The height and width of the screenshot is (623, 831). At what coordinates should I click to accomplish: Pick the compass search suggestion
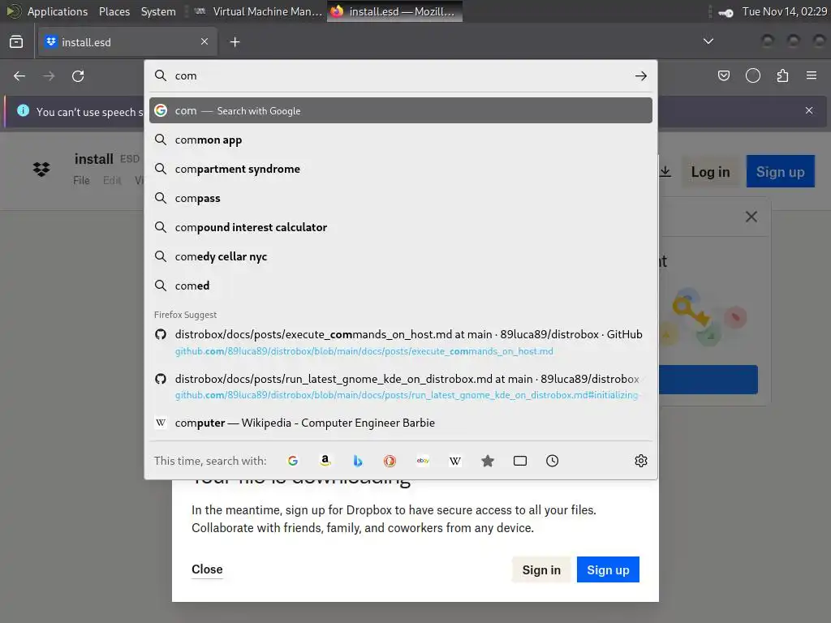401,198
